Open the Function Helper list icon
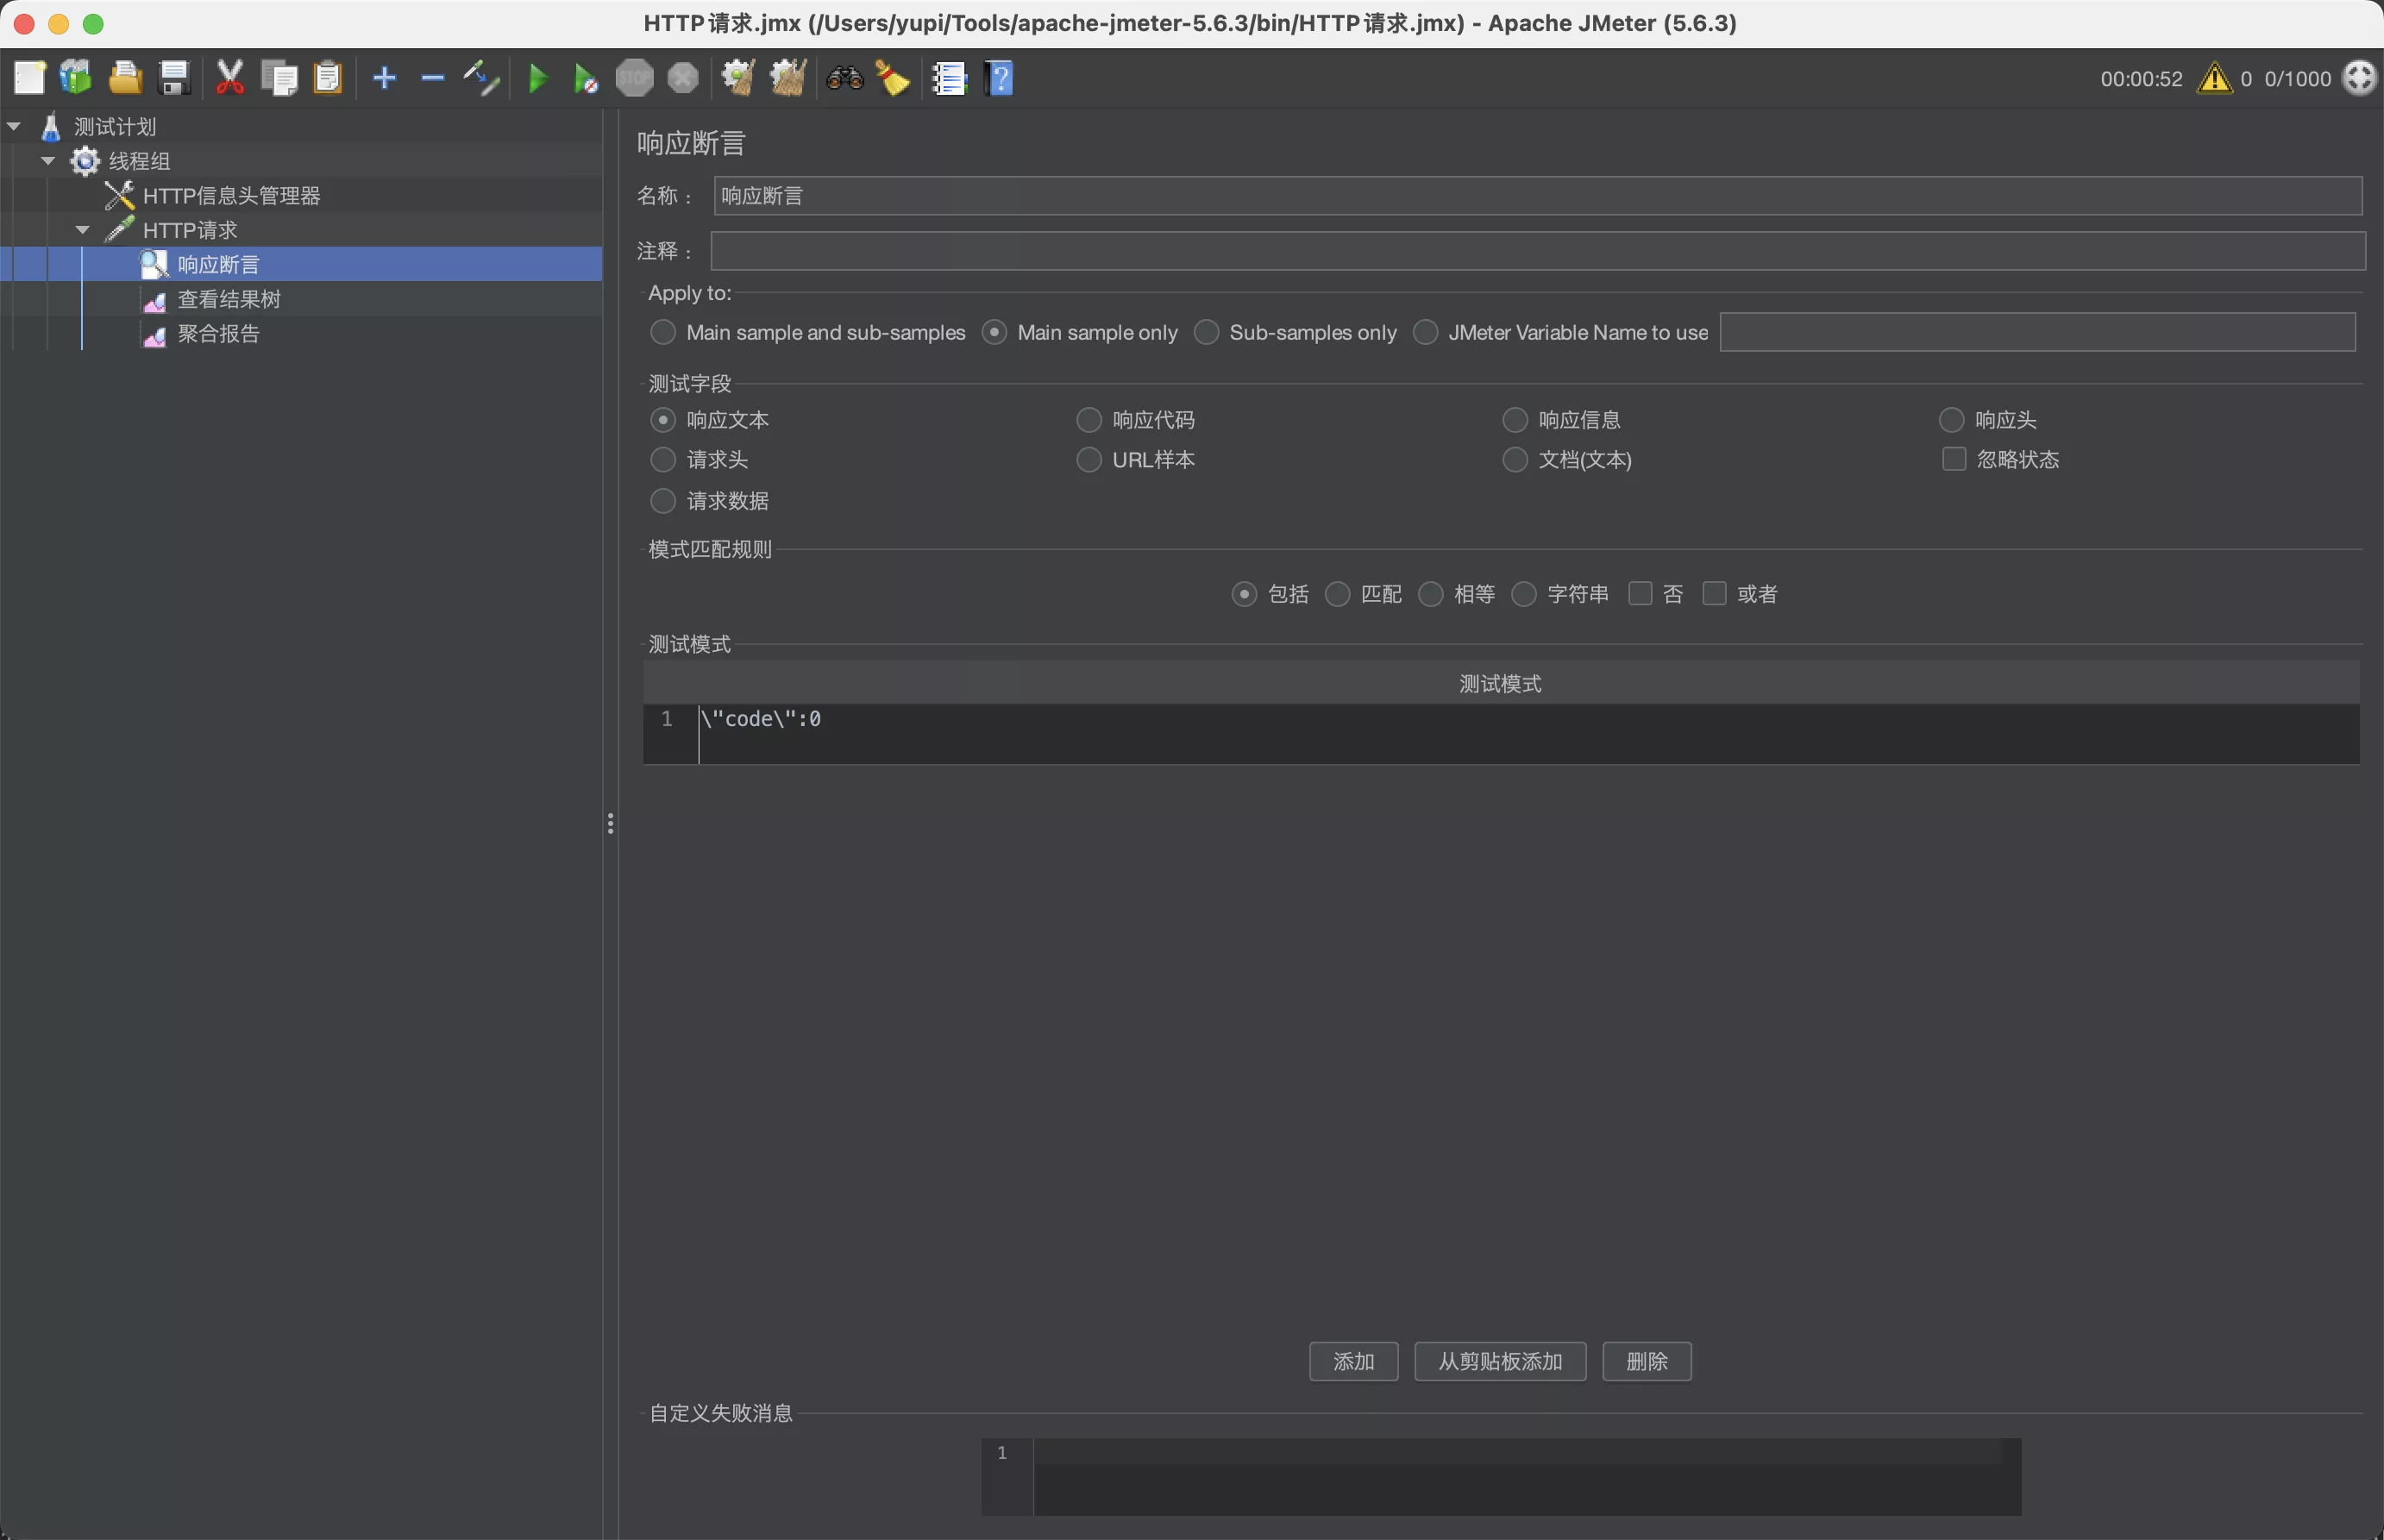The image size is (2384, 1540). pyautogui.click(x=949, y=78)
